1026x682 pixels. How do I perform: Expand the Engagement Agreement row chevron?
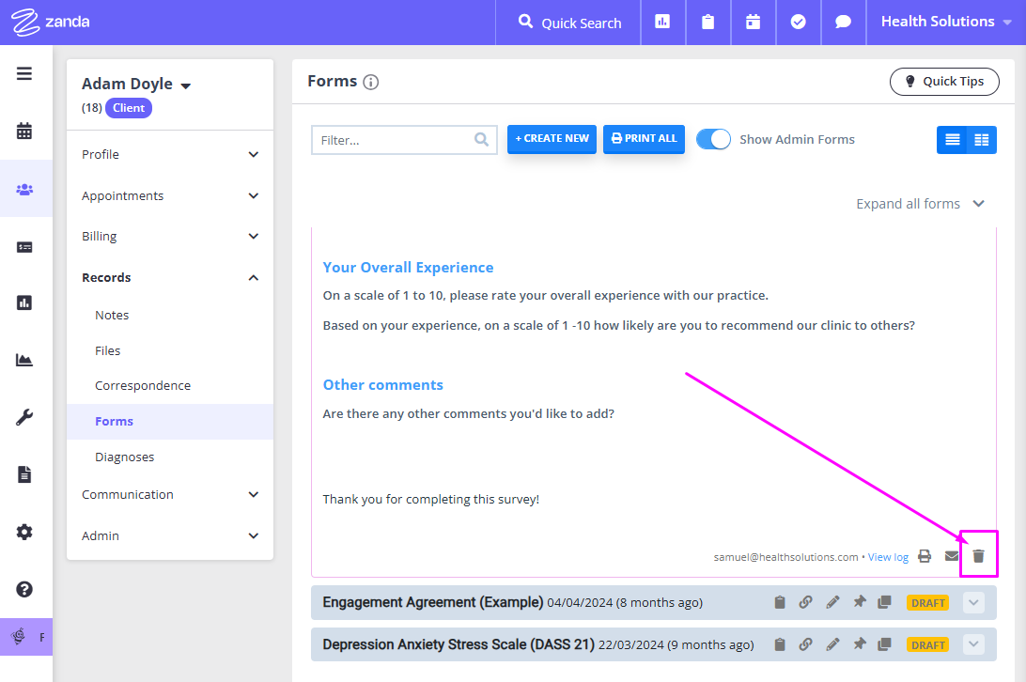pos(973,601)
